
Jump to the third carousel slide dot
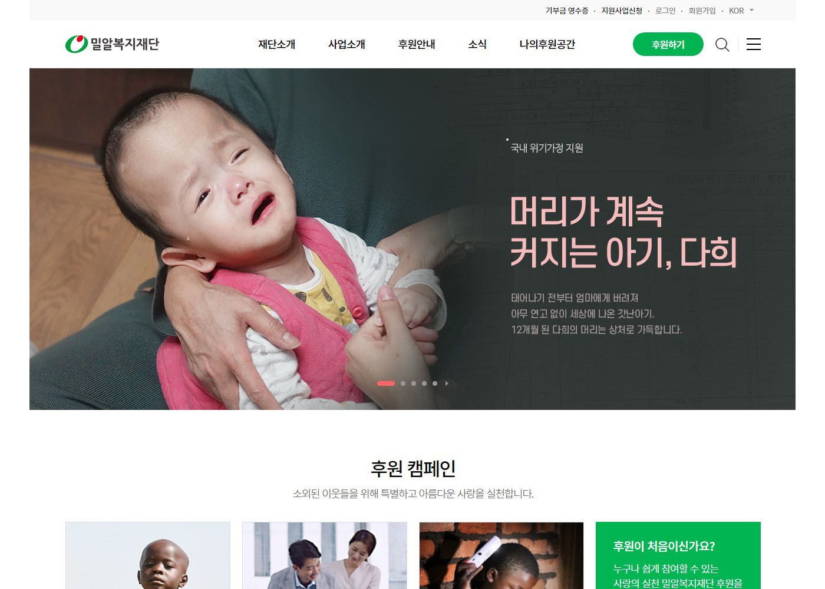tap(414, 383)
